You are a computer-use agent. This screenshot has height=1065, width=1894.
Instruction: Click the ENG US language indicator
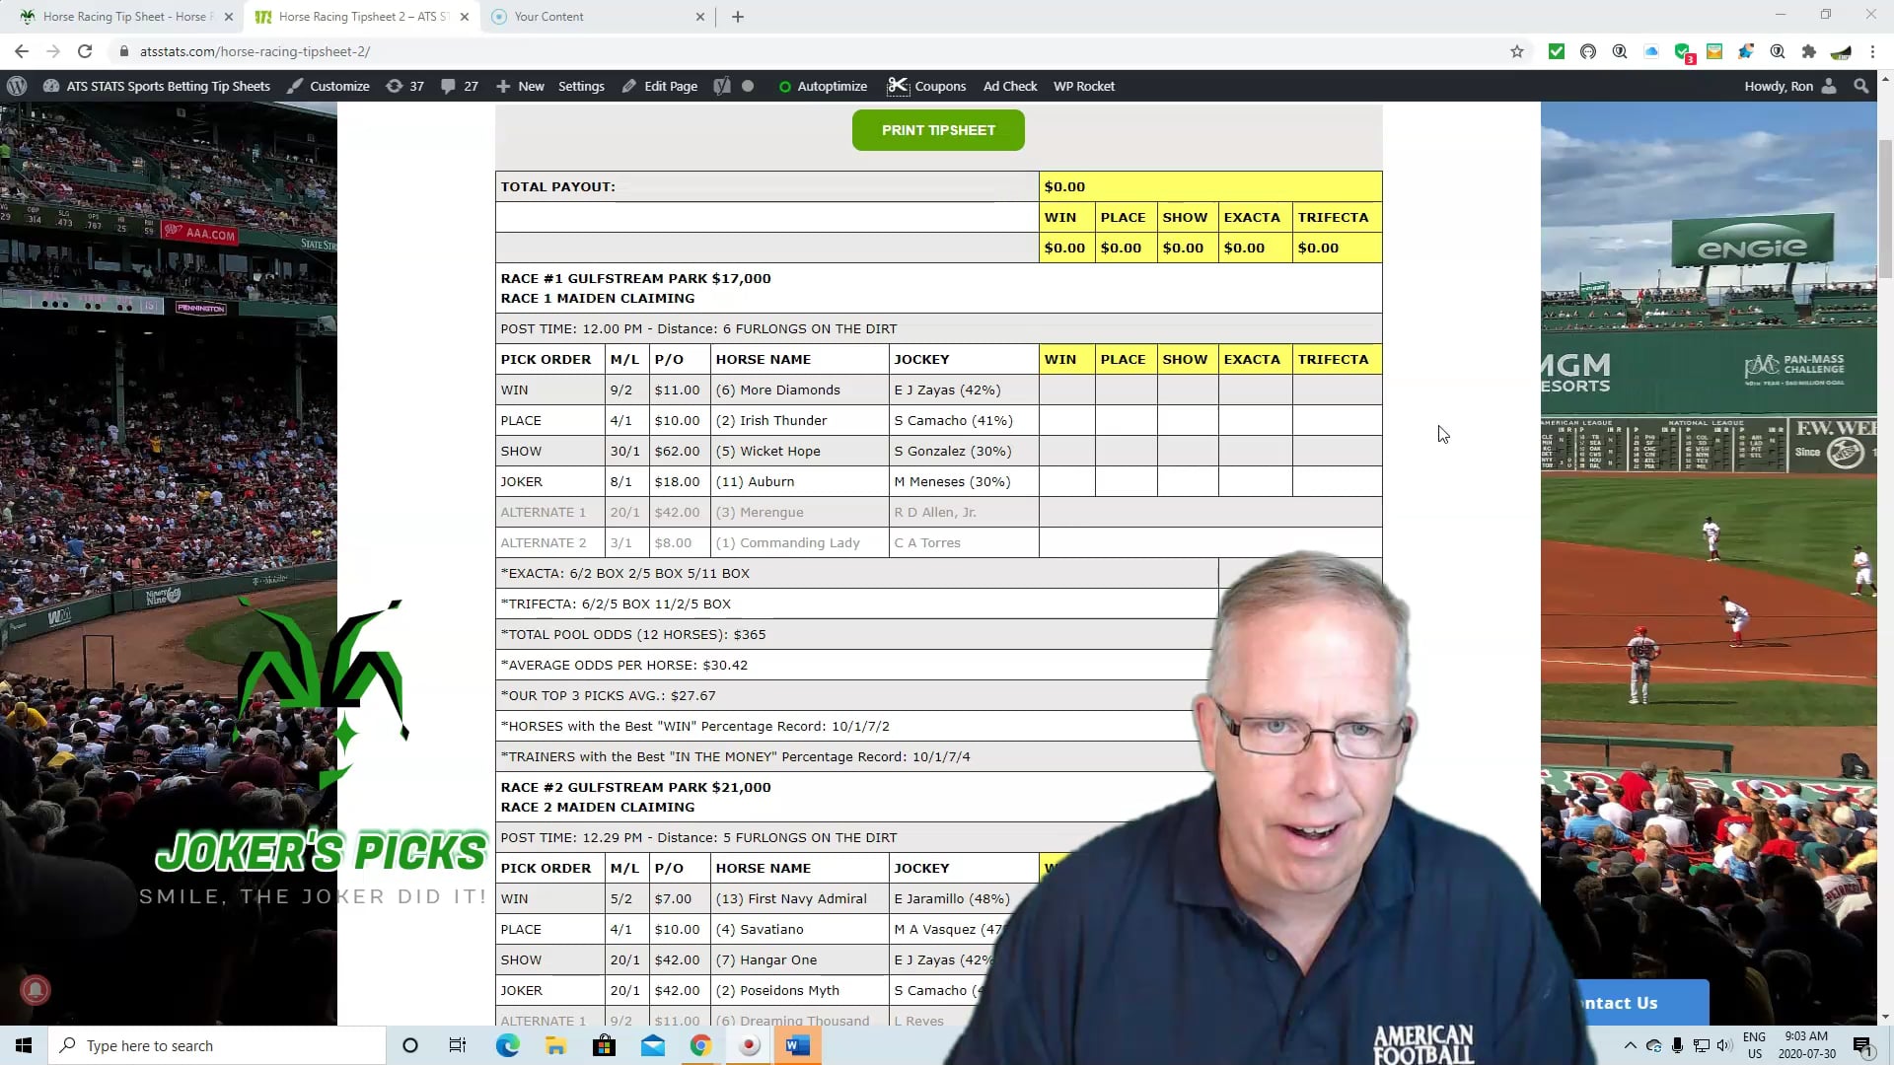[x=1754, y=1045]
